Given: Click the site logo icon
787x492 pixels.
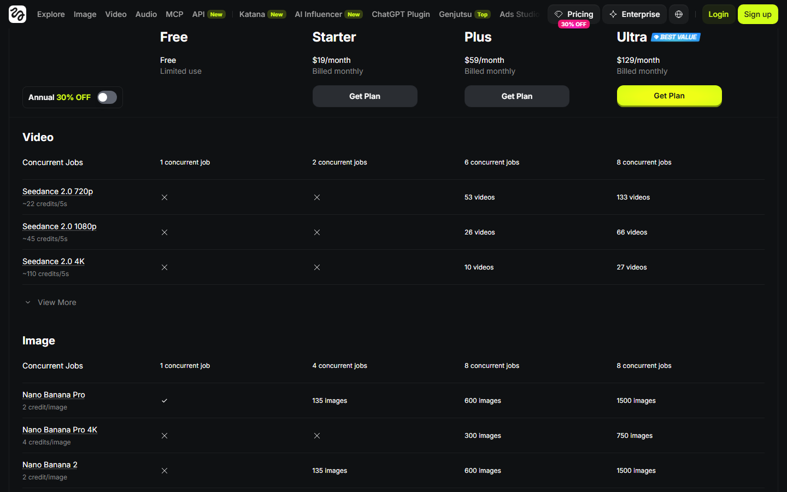Looking at the screenshot, I should click(x=17, y=14).
